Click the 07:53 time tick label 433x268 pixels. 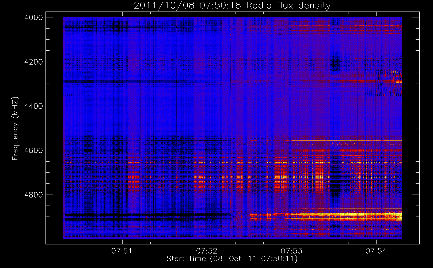point(291,251)
